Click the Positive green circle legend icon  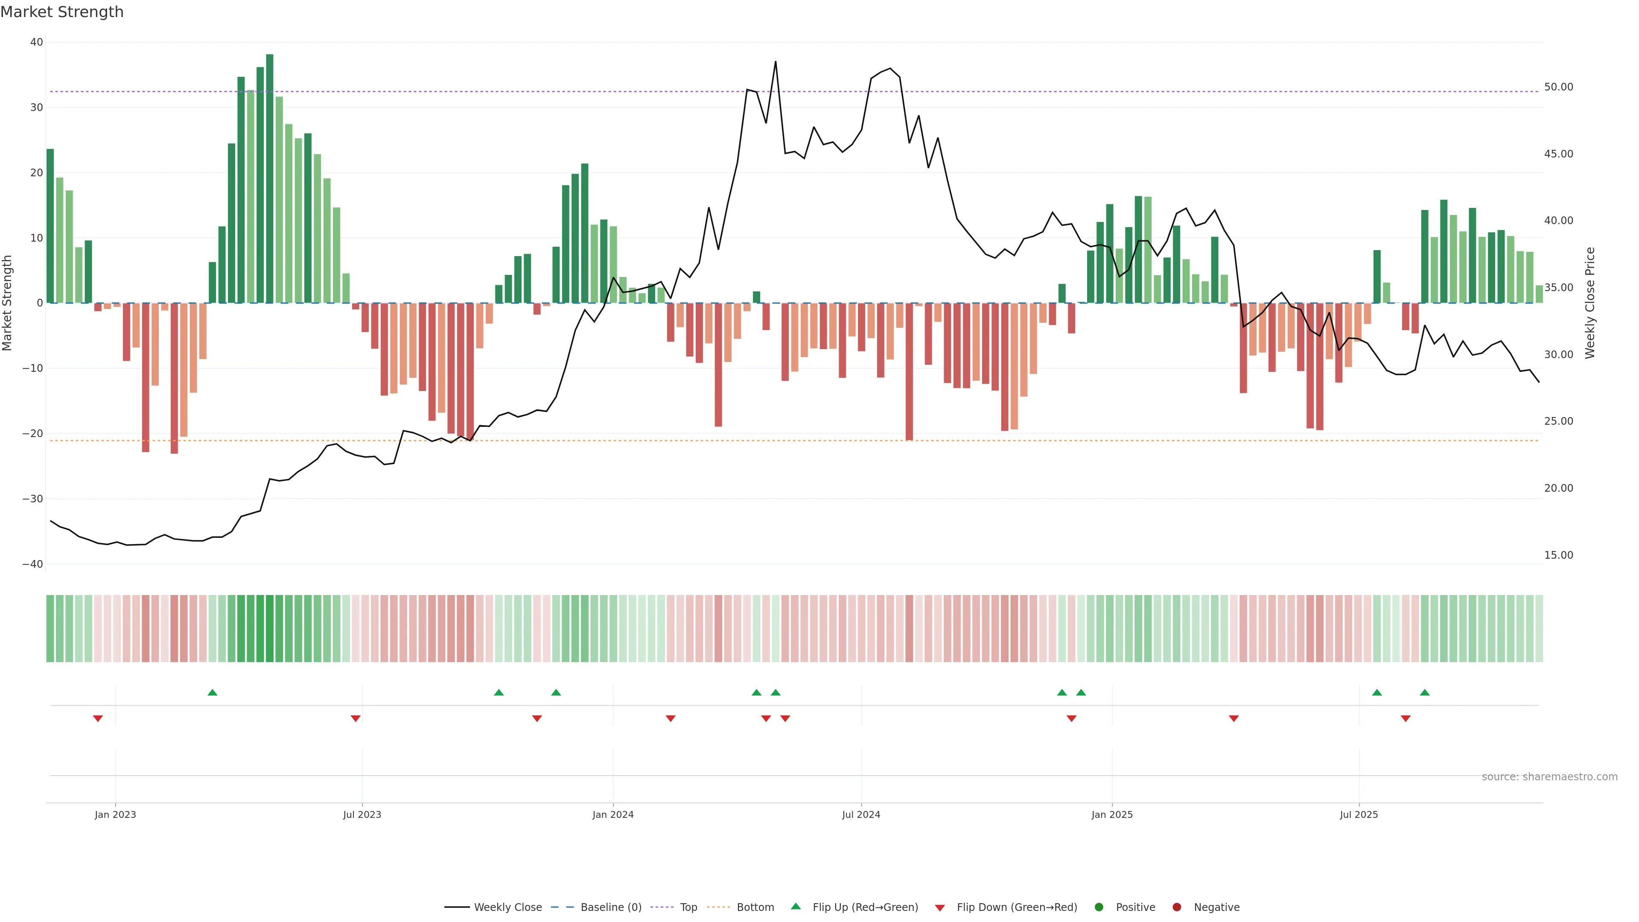[x=1099, y=907]
